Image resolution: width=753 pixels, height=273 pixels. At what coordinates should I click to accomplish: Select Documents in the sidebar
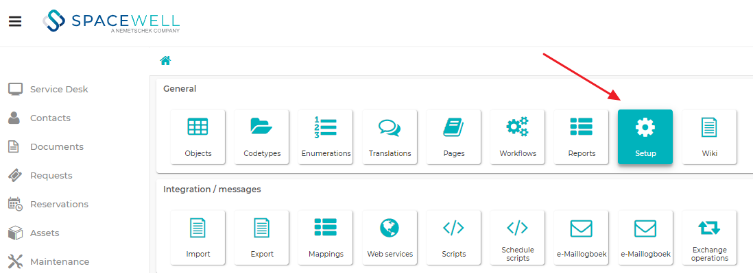point(46,146)
